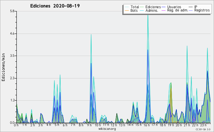Click the 'Ediciones' legend label
Image resolution: width=214 pixels, height=132 pixels.
(x=153, y=7)
